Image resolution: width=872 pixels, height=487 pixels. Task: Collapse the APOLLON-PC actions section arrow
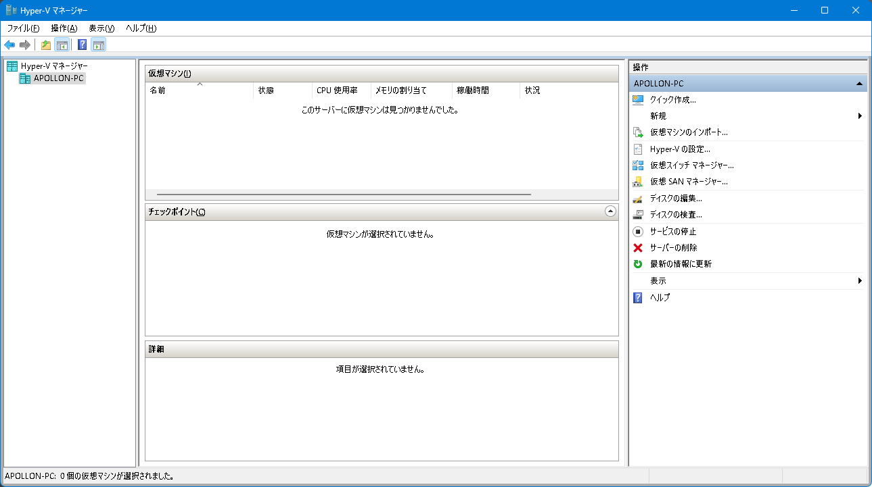click(x=859, y=84)
